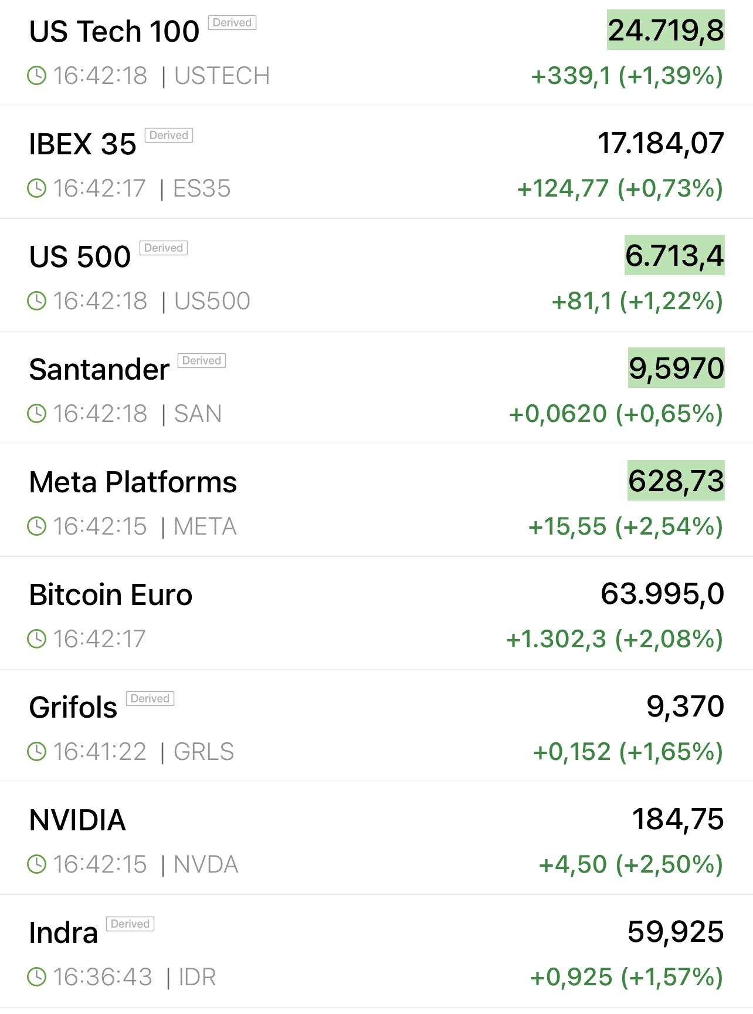Select the NVIDIA stock name

pyautogui.click(x=77, y=820)
